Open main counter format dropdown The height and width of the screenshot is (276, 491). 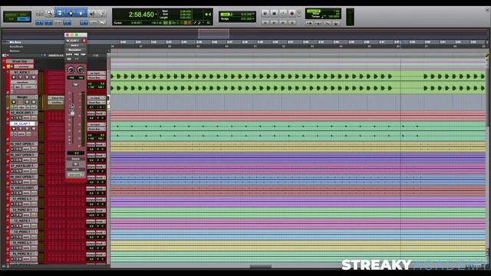[157, 14]
